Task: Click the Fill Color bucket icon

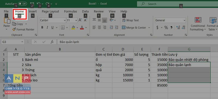Action: [x=73, y=27]
